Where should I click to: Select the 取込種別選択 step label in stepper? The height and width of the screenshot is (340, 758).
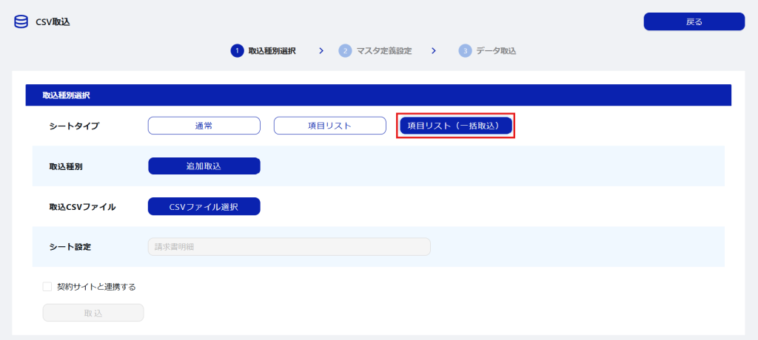272,51
